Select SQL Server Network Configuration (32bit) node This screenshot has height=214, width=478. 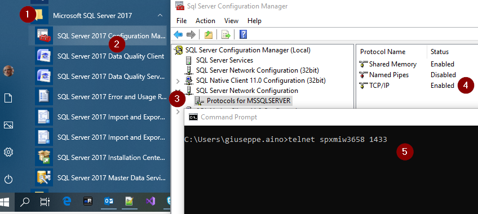(257, 70)
